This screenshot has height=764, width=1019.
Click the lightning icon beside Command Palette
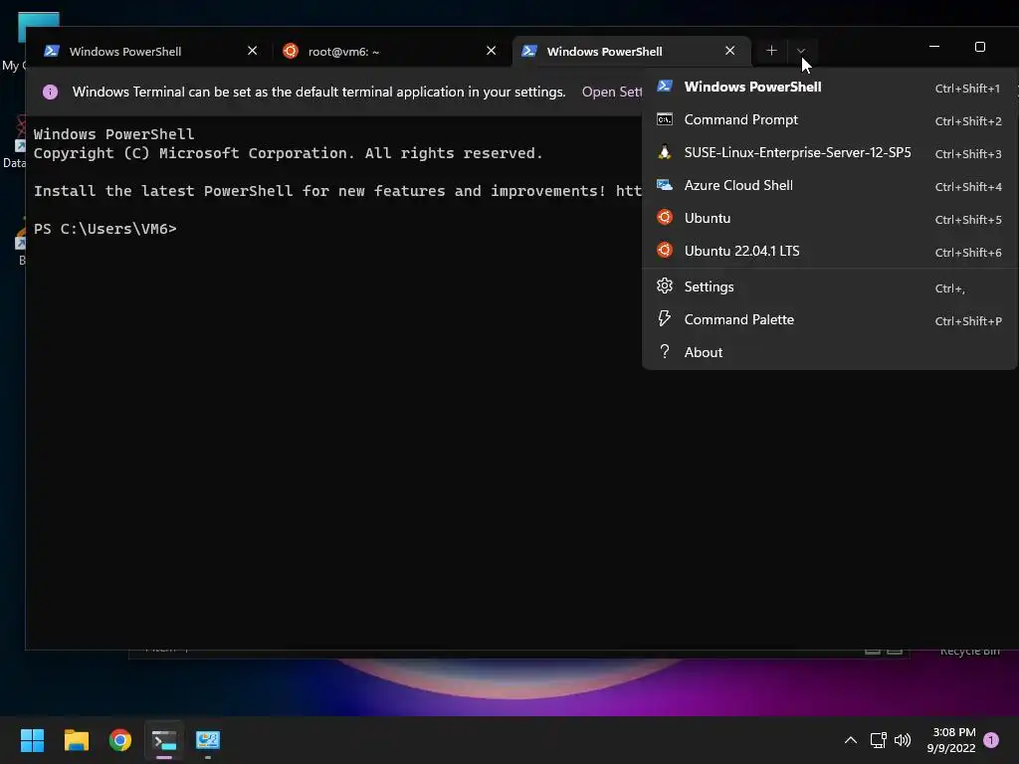664,319
